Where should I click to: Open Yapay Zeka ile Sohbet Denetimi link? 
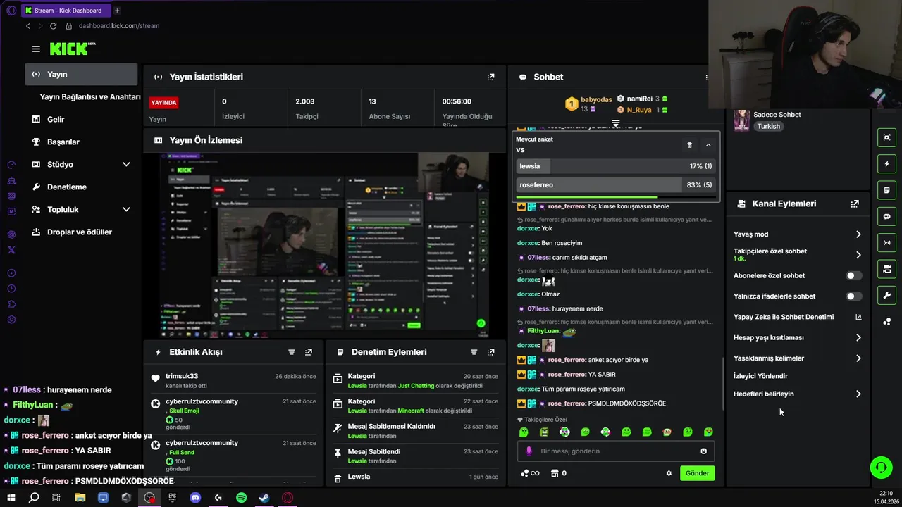(797, 317)
